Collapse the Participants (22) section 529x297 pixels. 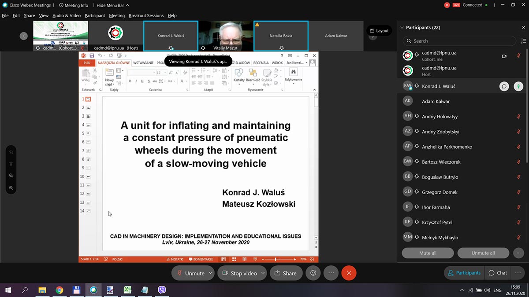402,28
